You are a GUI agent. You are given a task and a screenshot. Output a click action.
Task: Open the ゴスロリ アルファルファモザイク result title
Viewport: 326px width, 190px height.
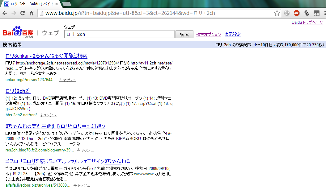pos(68,161)
